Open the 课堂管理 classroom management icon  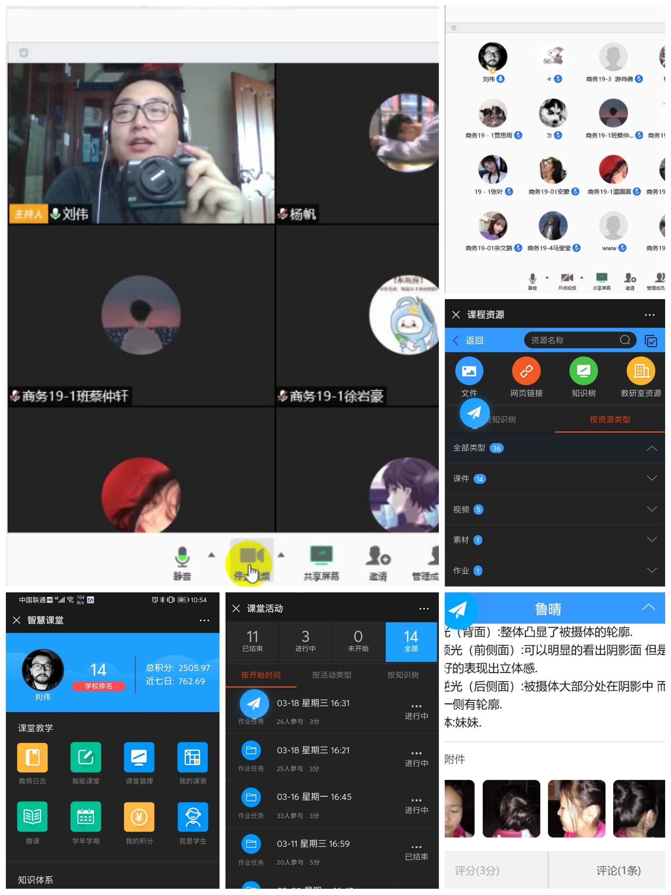point(139,757)
